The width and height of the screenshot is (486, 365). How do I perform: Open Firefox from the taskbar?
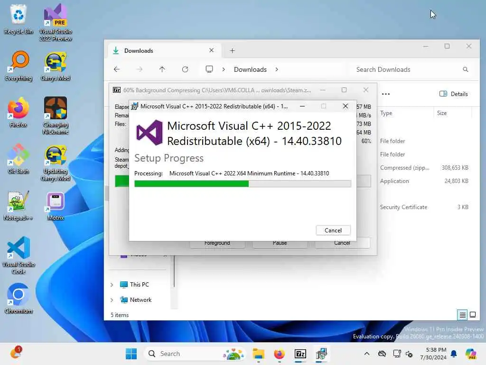[x=279, y=354]
